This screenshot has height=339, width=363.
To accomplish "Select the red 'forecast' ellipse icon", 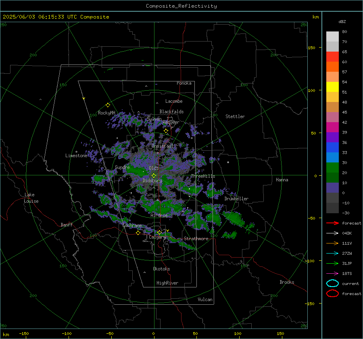I will 332,293.
